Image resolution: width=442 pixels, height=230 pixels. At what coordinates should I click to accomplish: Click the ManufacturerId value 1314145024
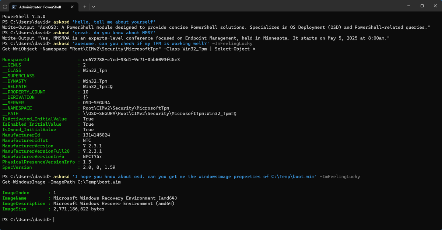(x=96, y=135)
